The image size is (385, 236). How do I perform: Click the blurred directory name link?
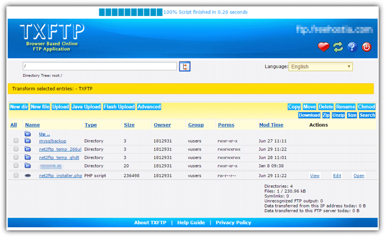(51, 167)
